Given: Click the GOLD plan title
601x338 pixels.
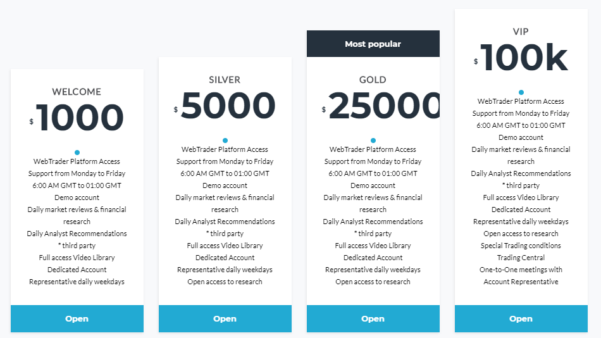Looking at the screenshot, I should point(373,80).
